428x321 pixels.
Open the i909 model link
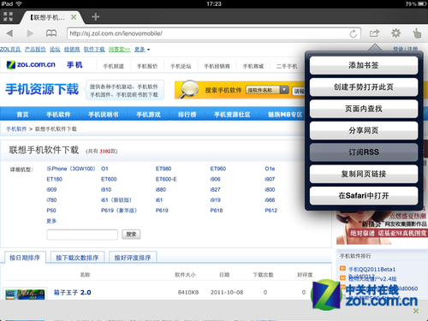pyautogui.click(x=51, y=189)
